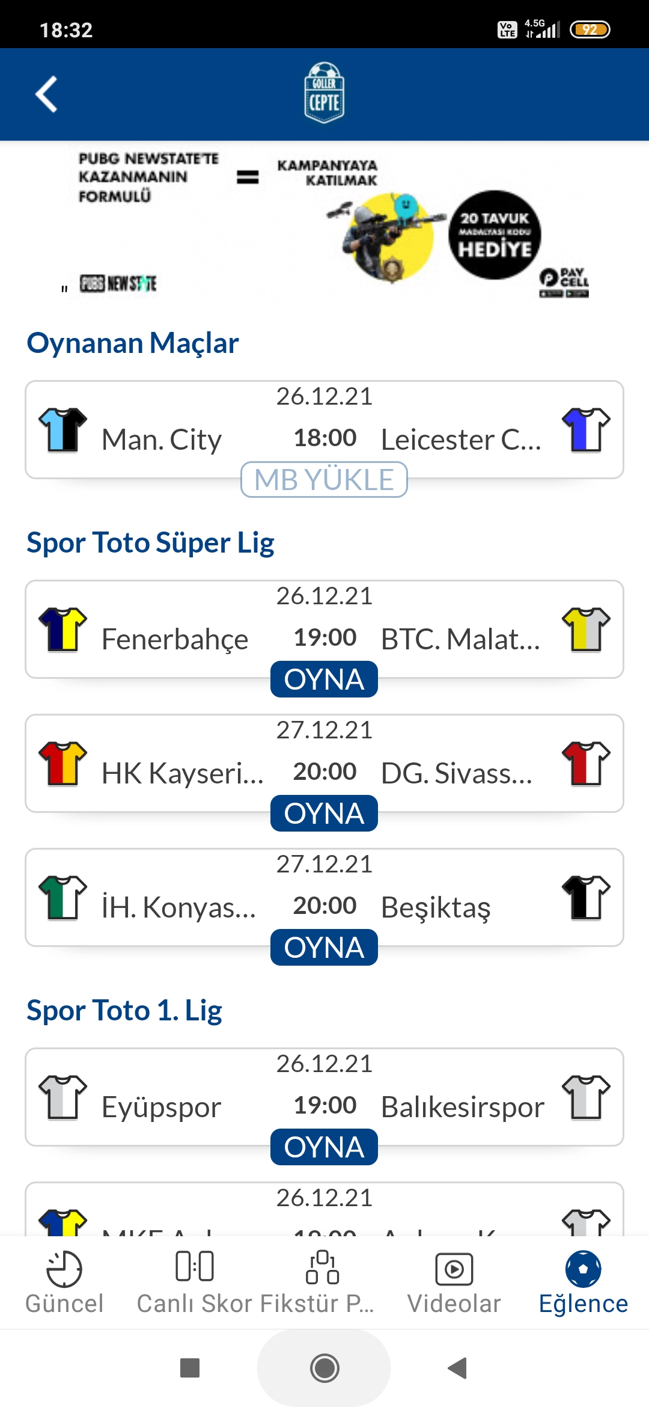
Task: Tap Fenerbahçe jersey icon
Action: 63,629
